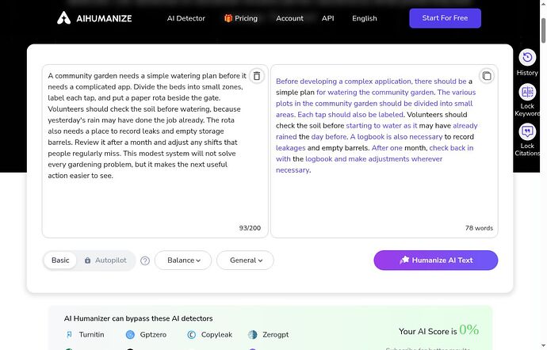Click the 0% AI score value
The image size is (547, 350).
[469, 329]
